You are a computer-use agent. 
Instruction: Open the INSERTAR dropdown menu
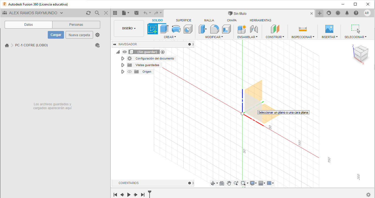330,37
